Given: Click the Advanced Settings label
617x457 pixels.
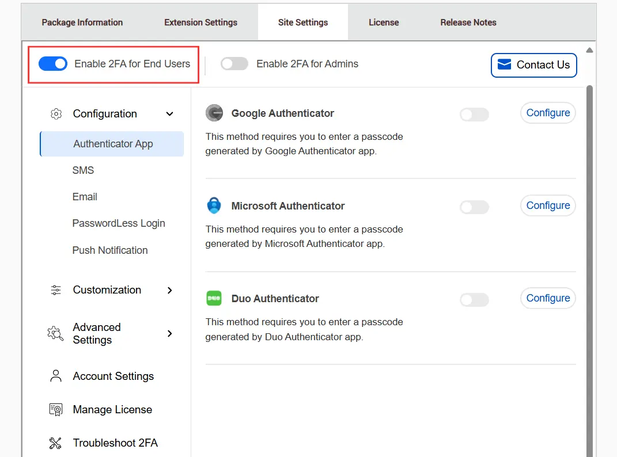Looking at the screenshot, I should point(97,333).
